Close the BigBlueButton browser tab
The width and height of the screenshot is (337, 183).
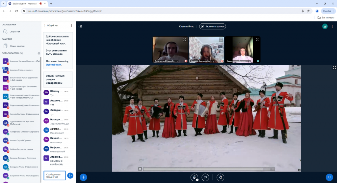click(45, 3)
